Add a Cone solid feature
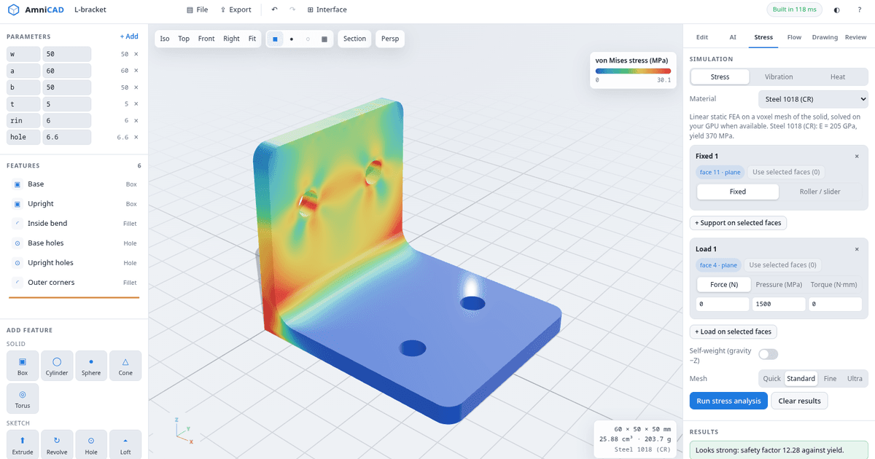 (x=125, y=365)
